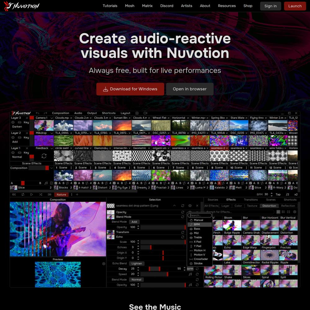Open the three-dot menu next to Nature
The image size is (310, 310).
pos(72,195)
